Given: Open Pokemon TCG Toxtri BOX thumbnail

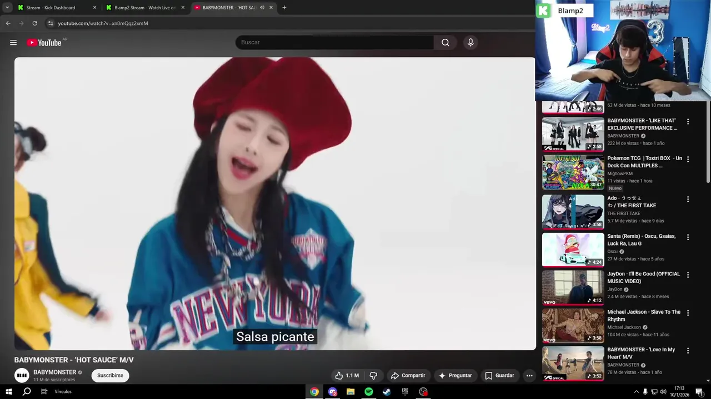Looking at the screenshot, I should [573, 172].
